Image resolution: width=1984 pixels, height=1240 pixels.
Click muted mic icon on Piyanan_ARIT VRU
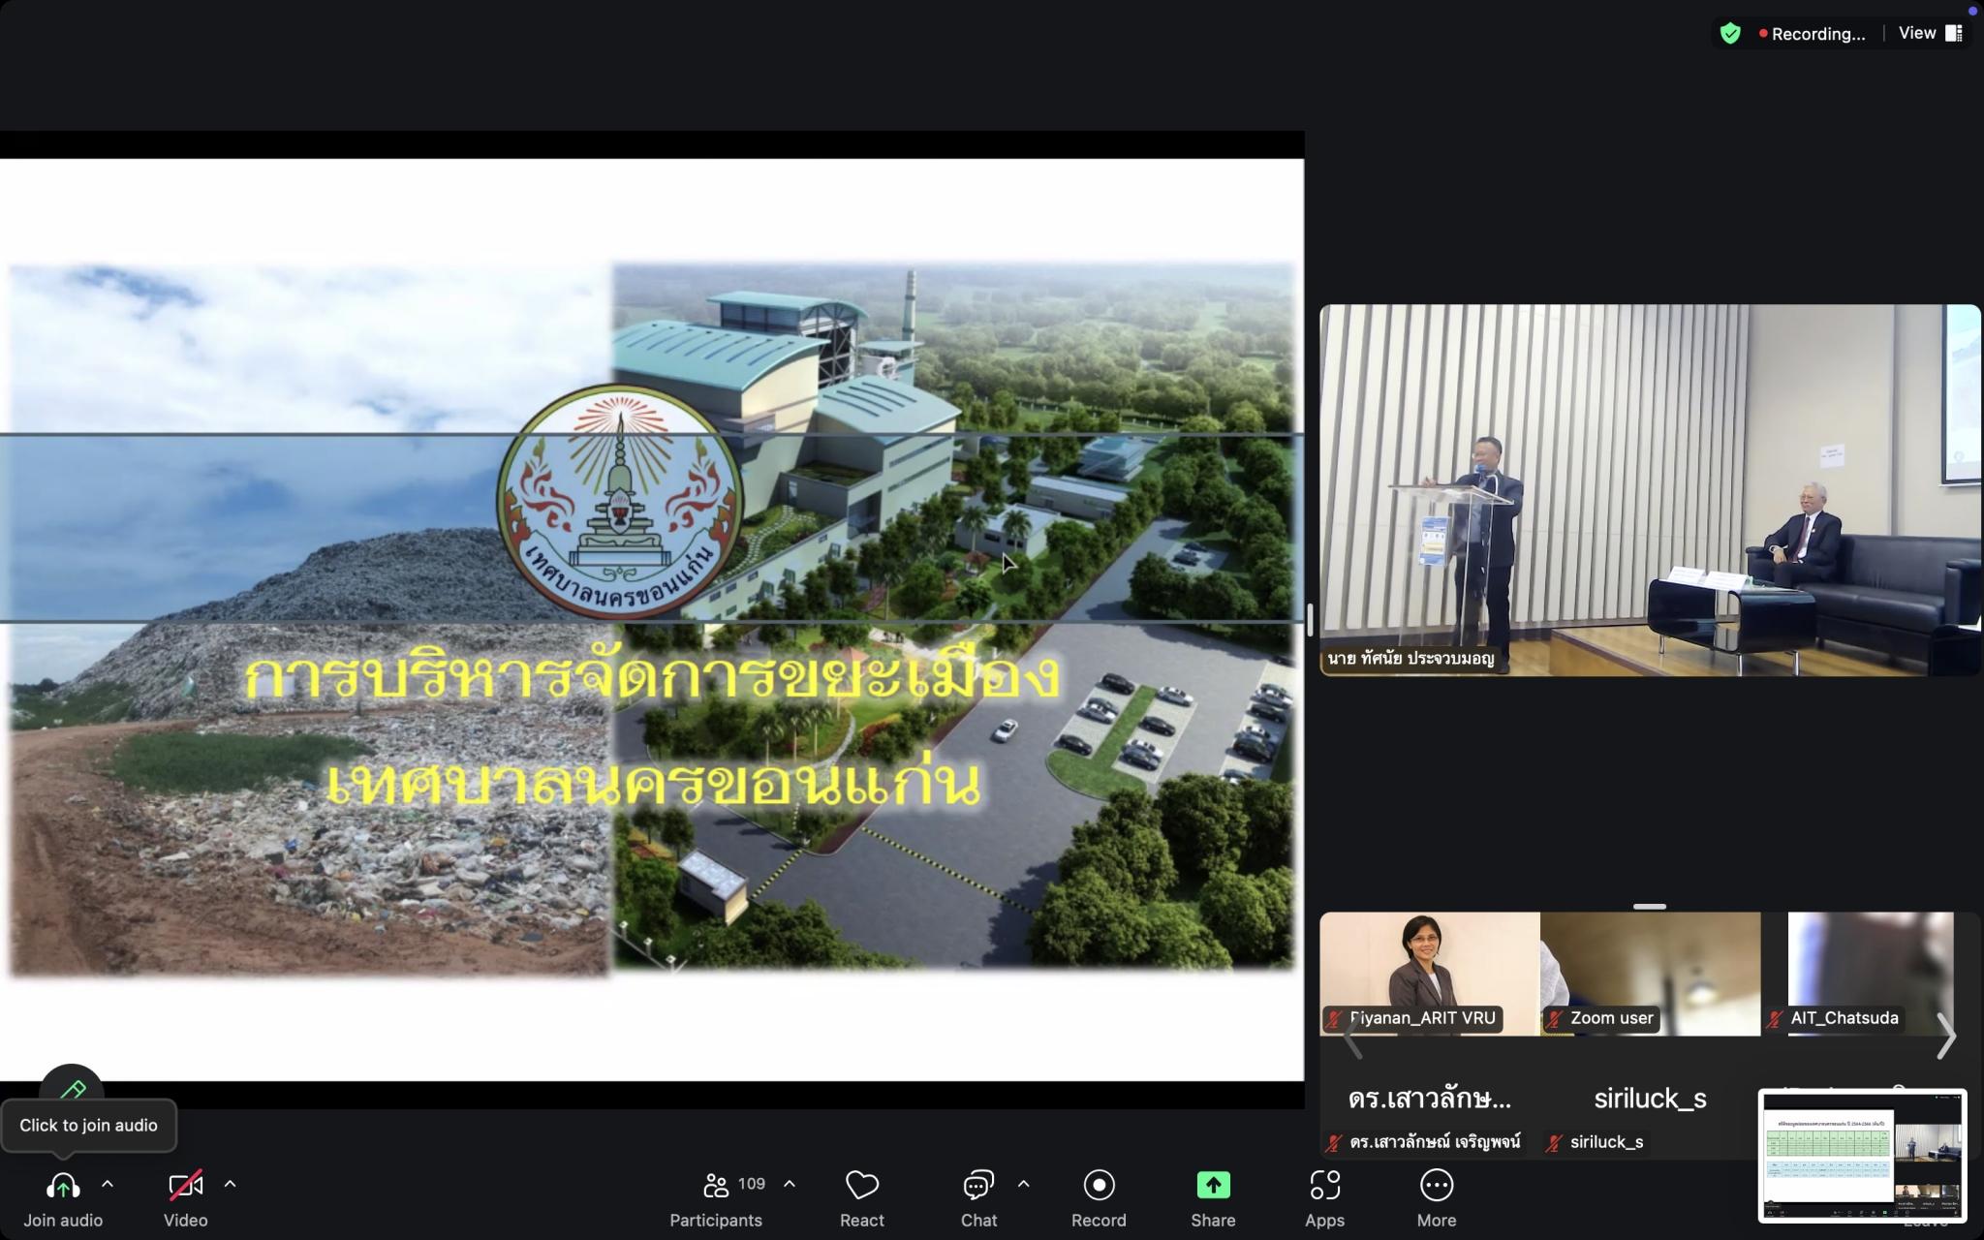click(x=1334, y=1019)
